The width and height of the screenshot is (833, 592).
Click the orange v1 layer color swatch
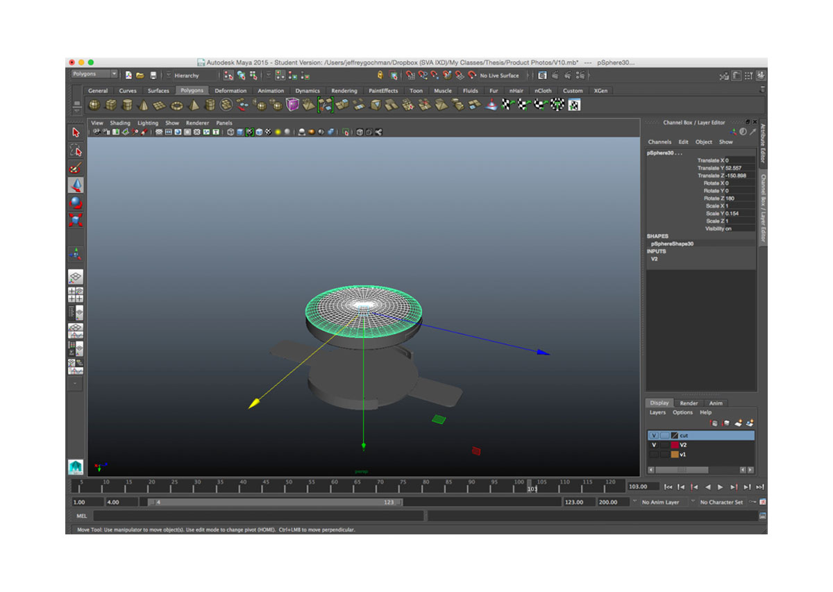(x=675, y=455)
